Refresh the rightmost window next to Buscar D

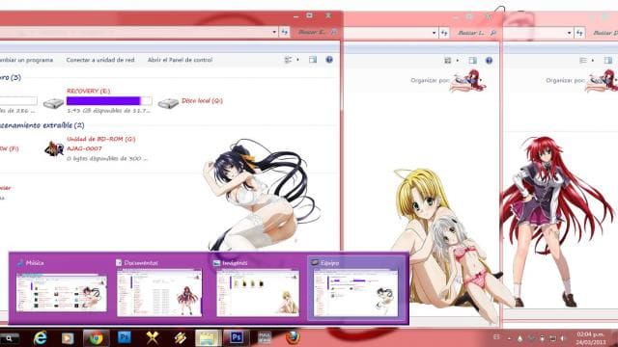(x=579, y=33)
